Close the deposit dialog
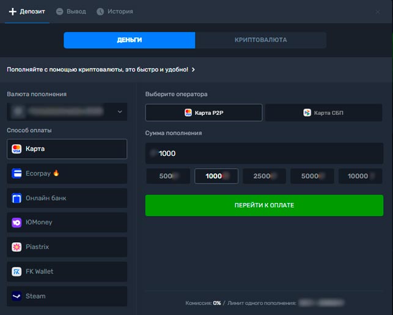The height and width of the screenshot is (315, 393). click(378, 12)
